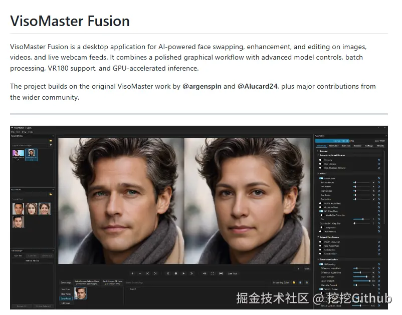The height and width of the screenshot is (315, 402).
Task: Adjust the Upper Strength slider
Action: (362, 281)
